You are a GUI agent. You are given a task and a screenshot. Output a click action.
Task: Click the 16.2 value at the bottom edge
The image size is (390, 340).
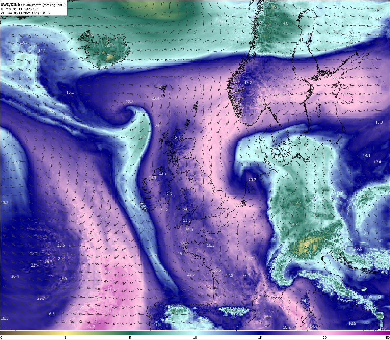(x=287, y=327)
